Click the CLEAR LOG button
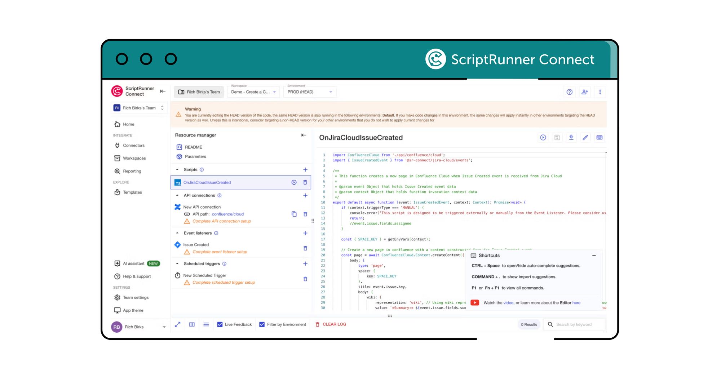 click(x=331, y=325)
